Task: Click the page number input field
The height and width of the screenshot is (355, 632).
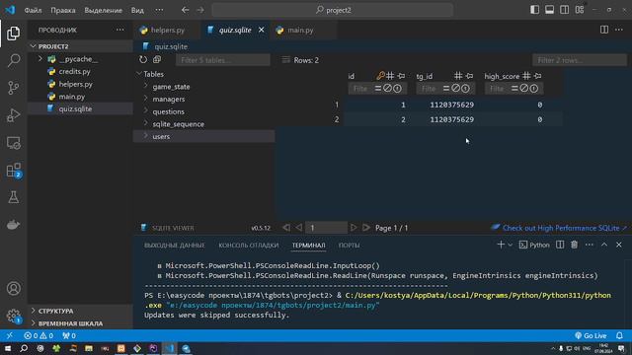Action: [326, 228]
